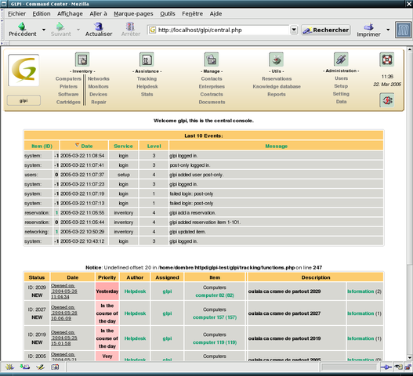This screenshot has height=376, width=413.
Task: Open the Suivant history dropdown arrow
Action: pos(78,30)
